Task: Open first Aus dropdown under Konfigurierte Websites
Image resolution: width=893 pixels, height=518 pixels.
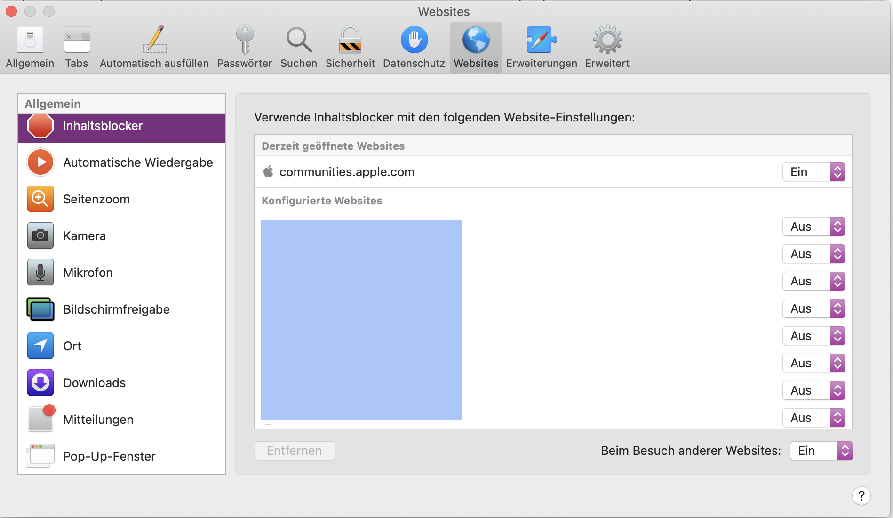Action: (x=814, y=227)
